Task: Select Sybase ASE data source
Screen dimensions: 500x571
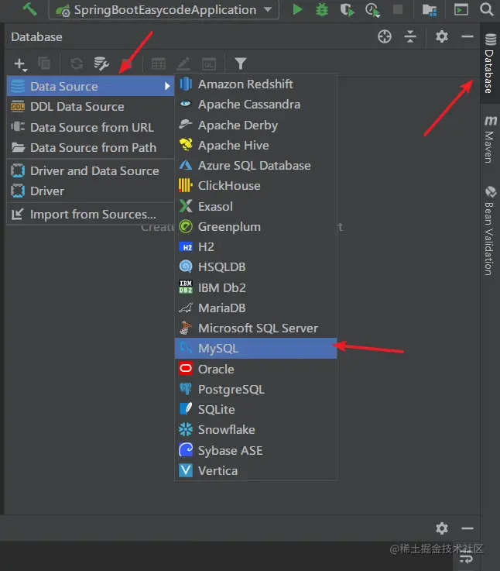Action: pyautogui.click(x=256, y=450)
